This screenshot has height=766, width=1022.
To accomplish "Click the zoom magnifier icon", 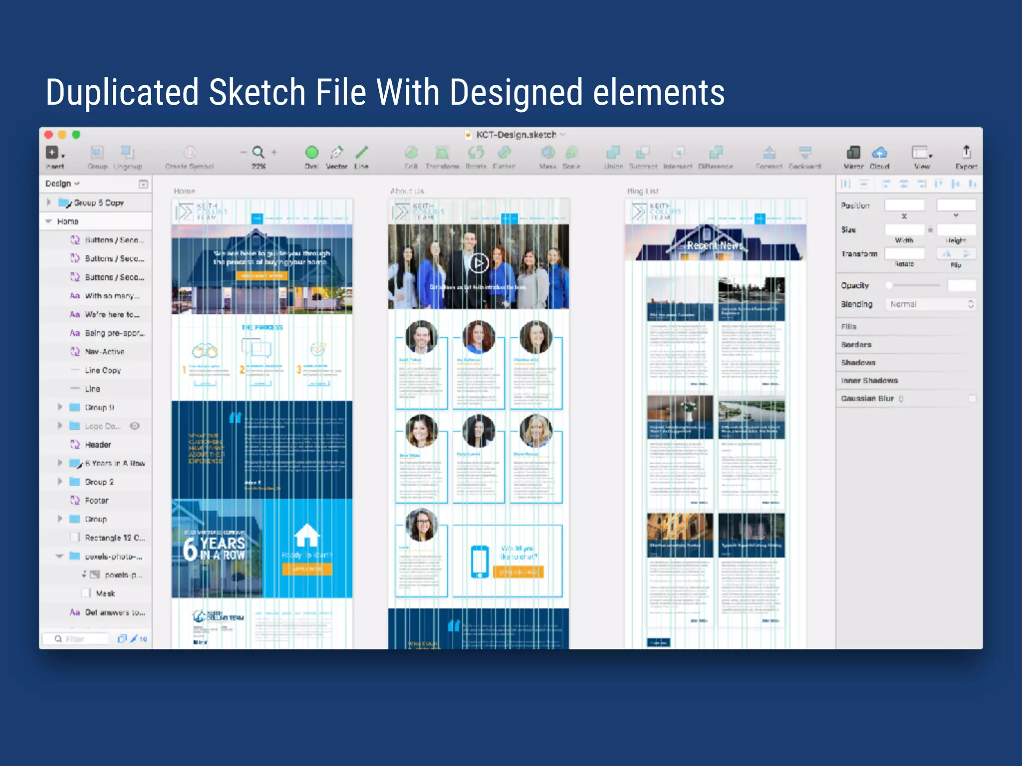I will (x=258, y=152).
